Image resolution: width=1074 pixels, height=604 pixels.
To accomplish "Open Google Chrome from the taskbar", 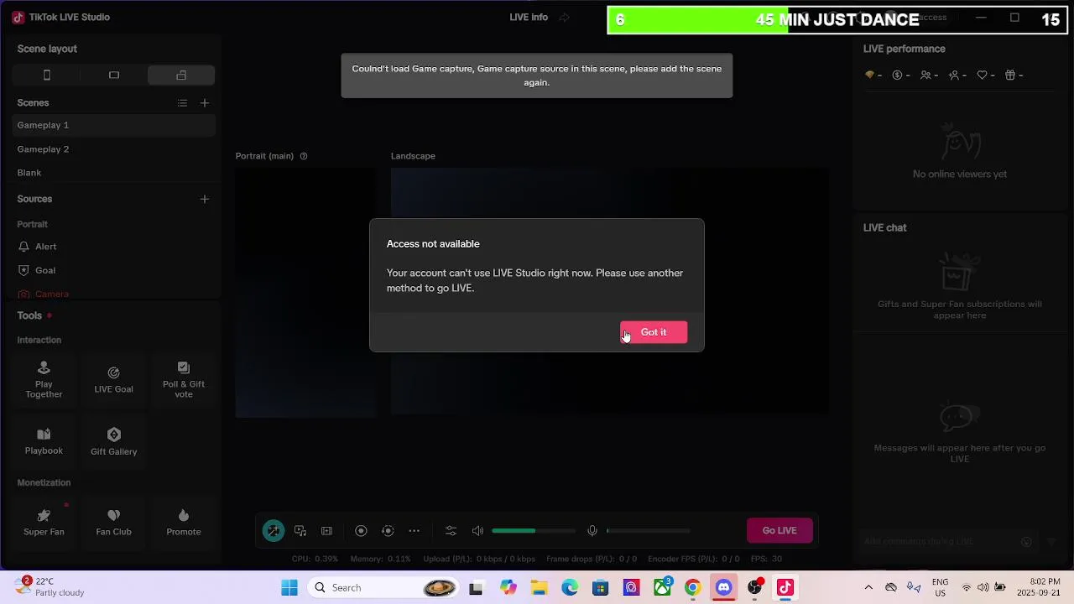I will pyautogui.click(x=693, y=588).
